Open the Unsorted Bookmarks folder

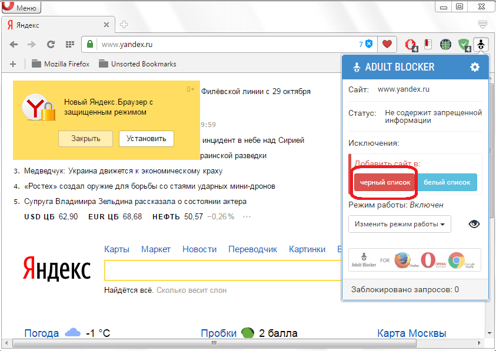pos(137,64)
